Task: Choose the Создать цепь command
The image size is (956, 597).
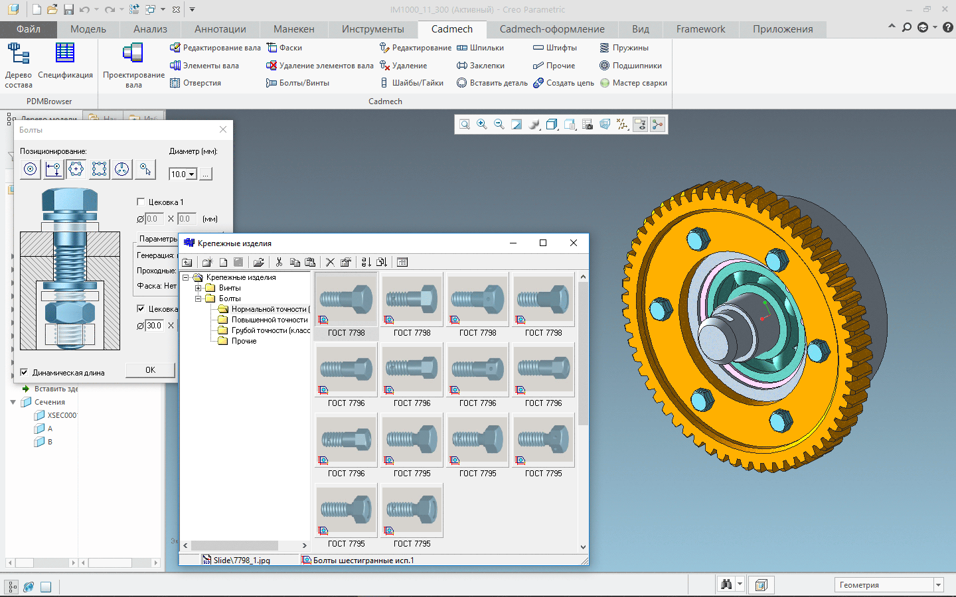Action: 564,83
